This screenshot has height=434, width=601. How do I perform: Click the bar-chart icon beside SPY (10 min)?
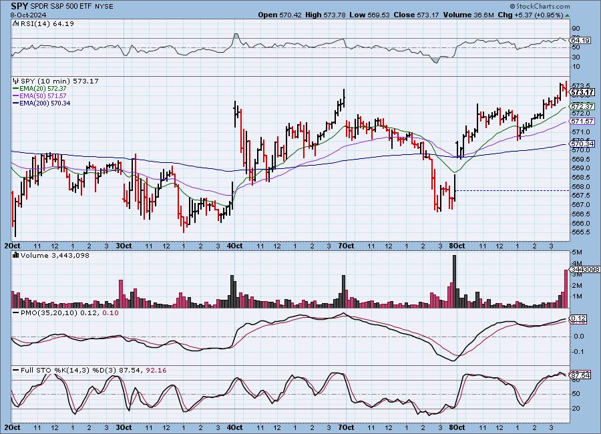pyautogui.click(x=16, y=81)
